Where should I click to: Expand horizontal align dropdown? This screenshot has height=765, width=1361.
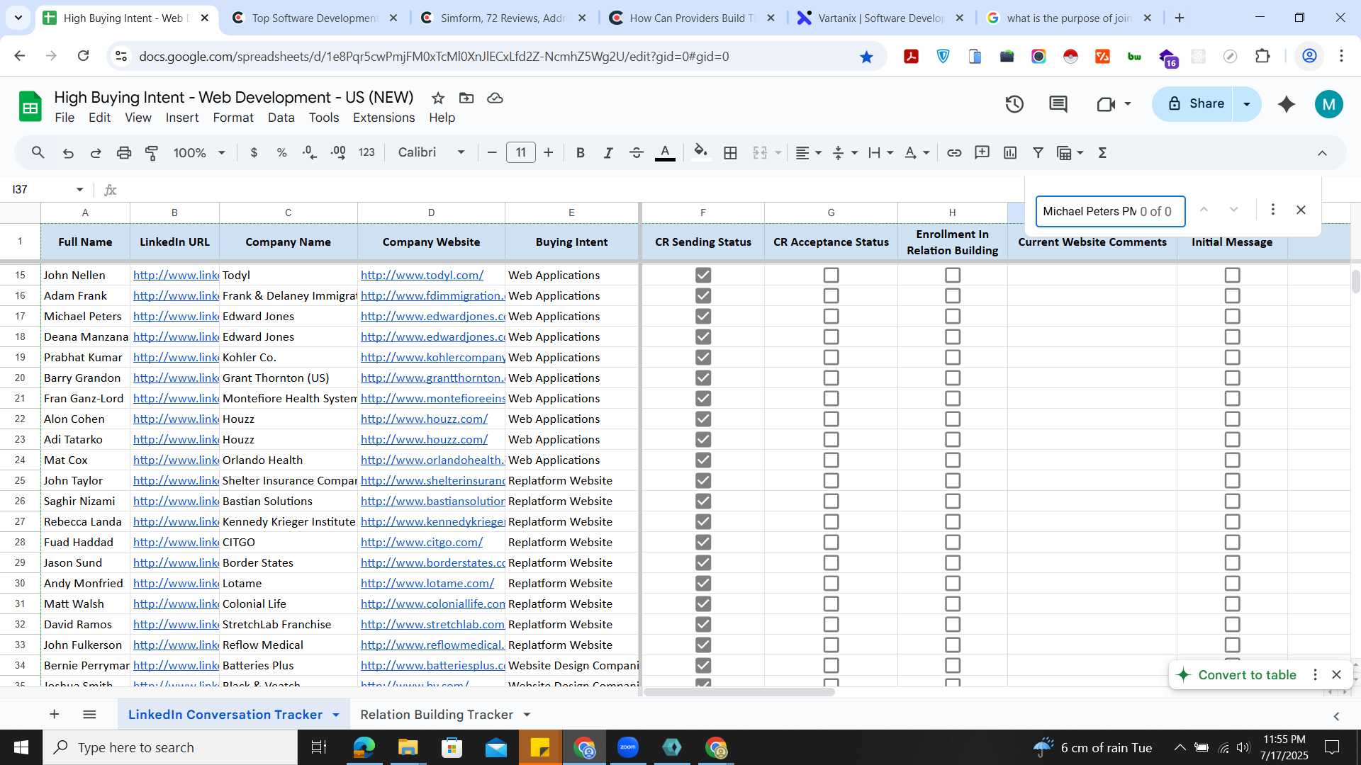point(819,153)
